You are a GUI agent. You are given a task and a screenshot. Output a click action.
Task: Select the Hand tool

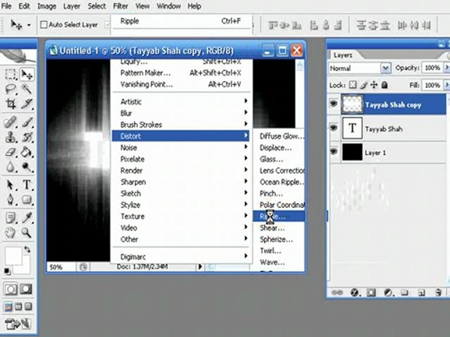click(11, 233)
